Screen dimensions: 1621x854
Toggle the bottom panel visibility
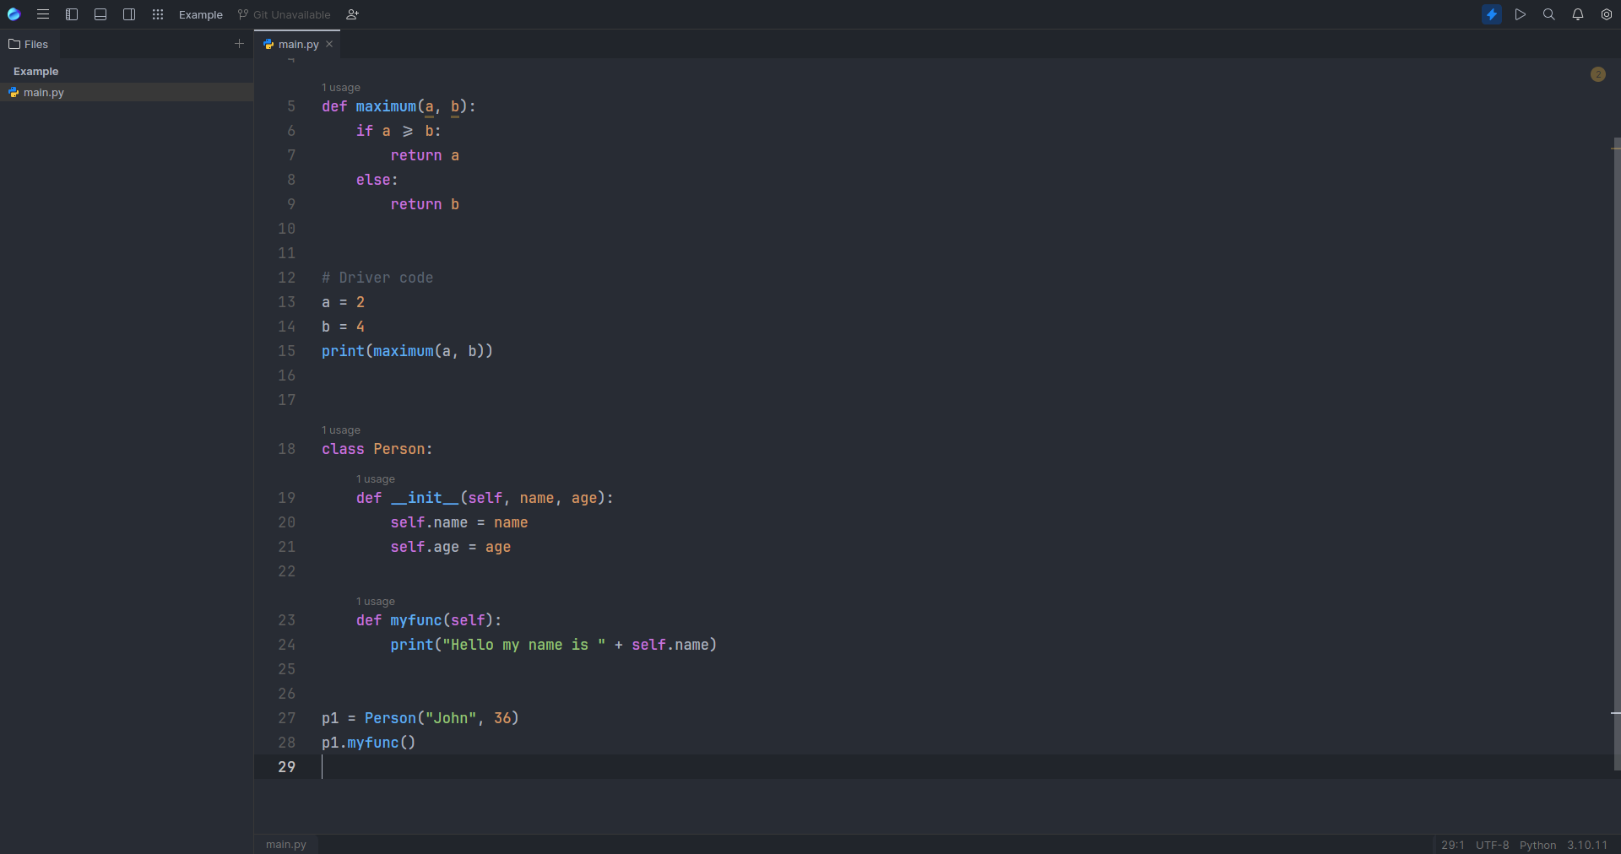tap(100, 14)
